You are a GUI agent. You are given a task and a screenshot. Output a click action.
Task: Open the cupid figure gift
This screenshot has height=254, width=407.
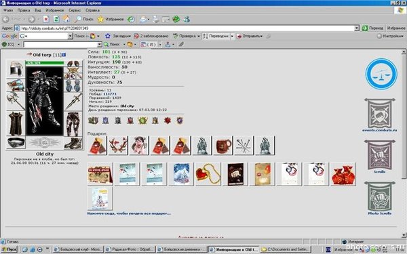[139, 146]
